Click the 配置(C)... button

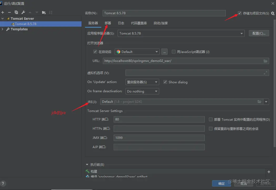(x=259, y=33)
